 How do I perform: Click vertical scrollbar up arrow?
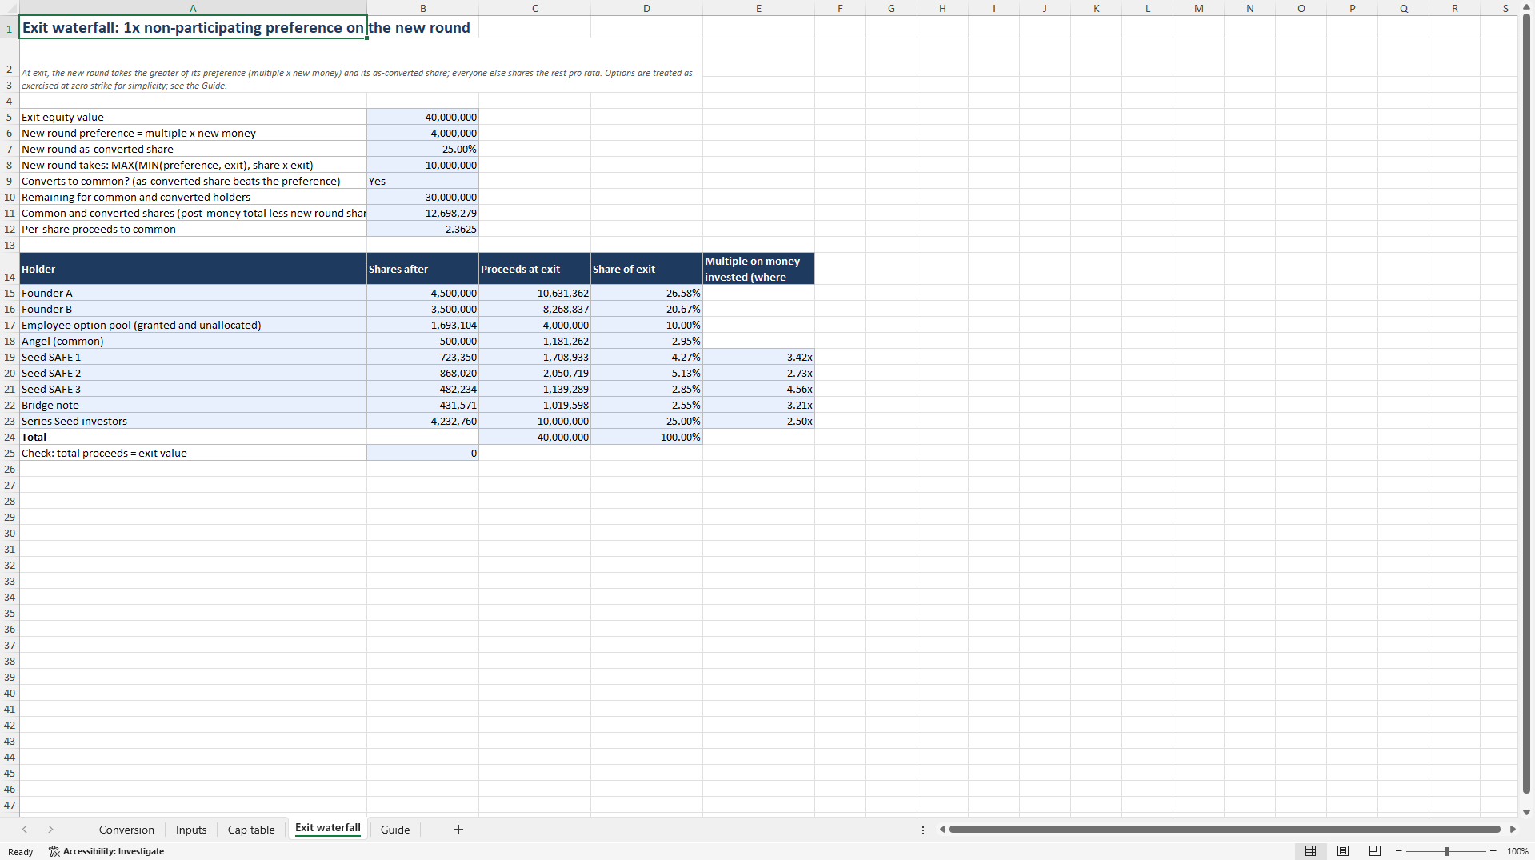point(1526,6)
